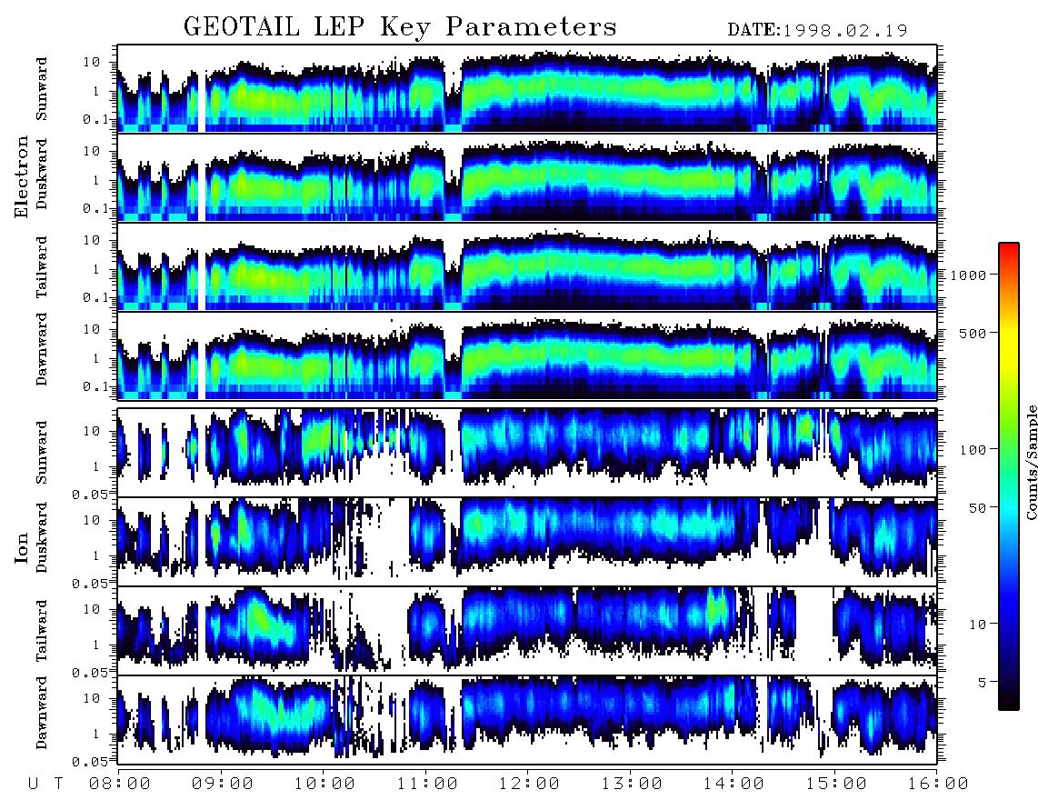Image resolution: width=1038 pixels, height=800 pixels.
Task: Click the Ion group label
Action: point(22,547)
